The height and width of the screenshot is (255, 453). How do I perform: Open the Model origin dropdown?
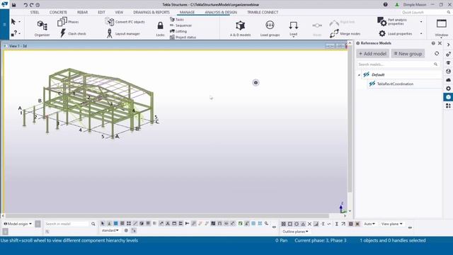click(18, 224)
